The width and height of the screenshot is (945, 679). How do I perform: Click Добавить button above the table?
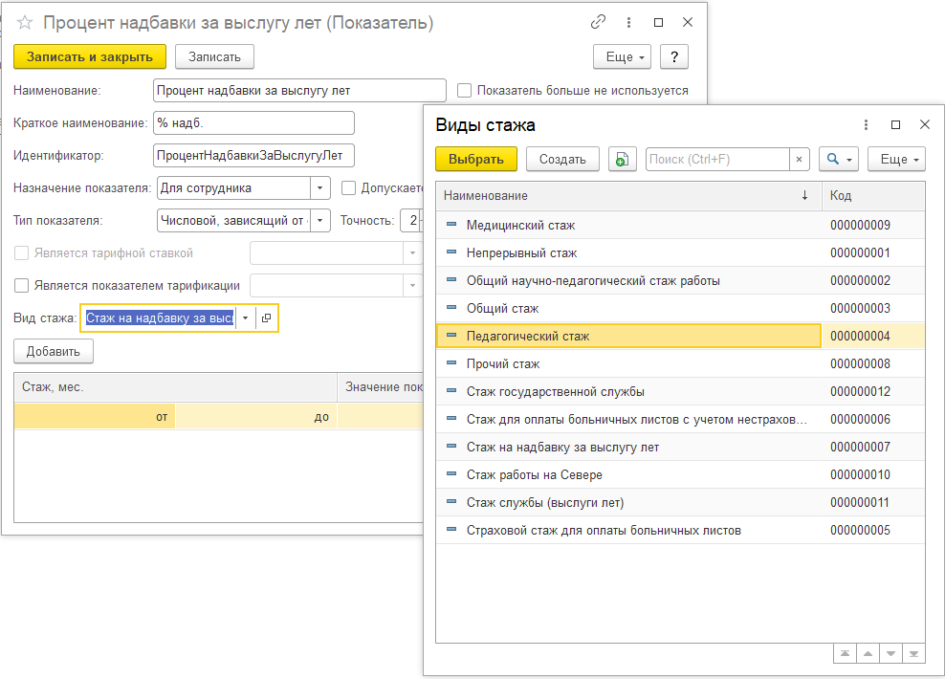53,351
